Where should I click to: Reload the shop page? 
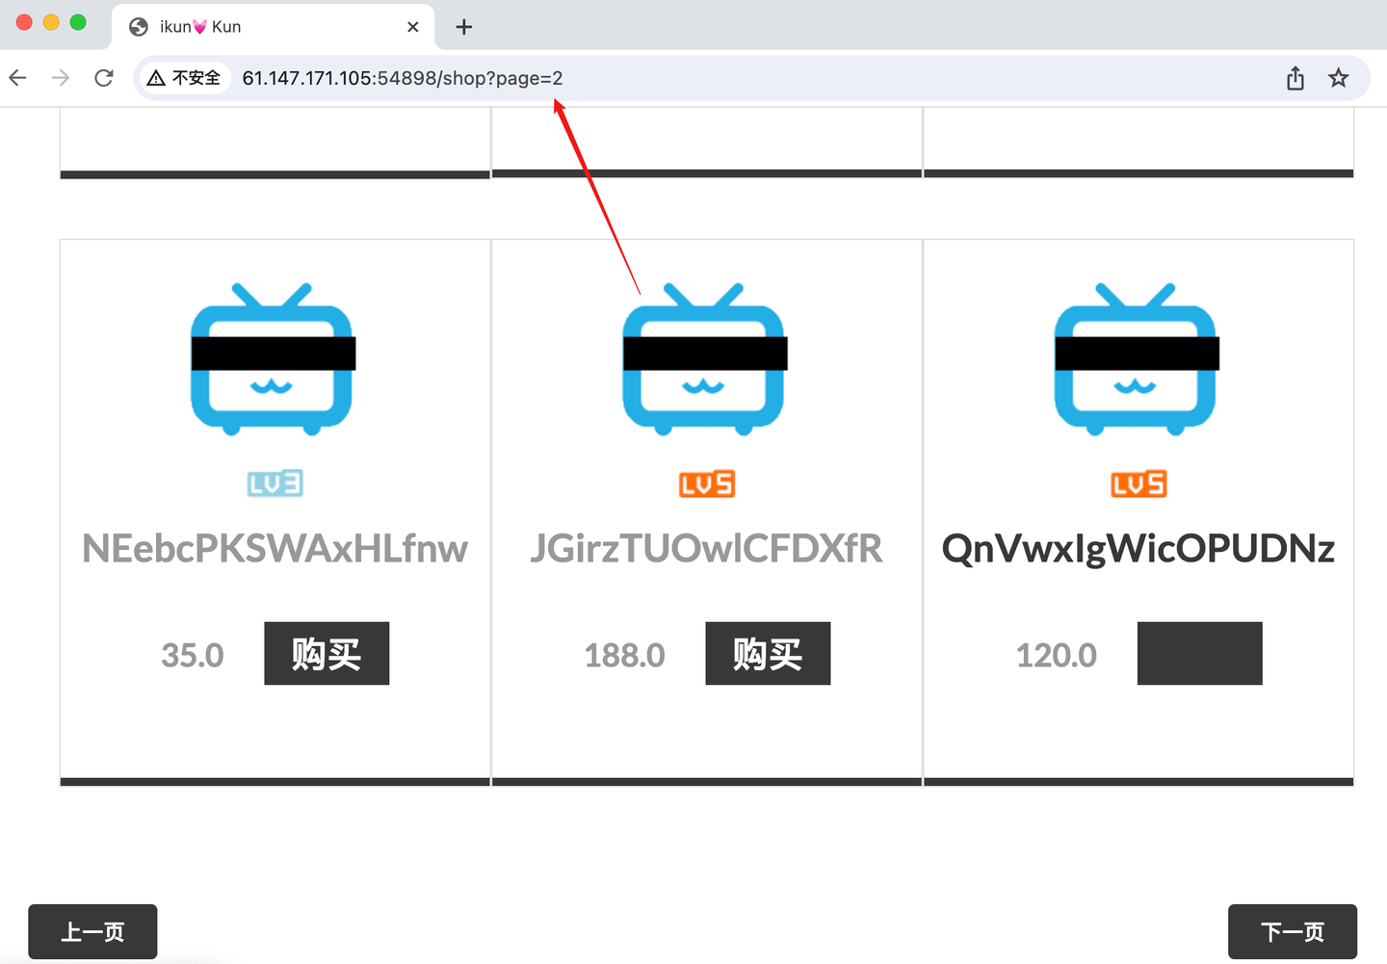point(104,78)
